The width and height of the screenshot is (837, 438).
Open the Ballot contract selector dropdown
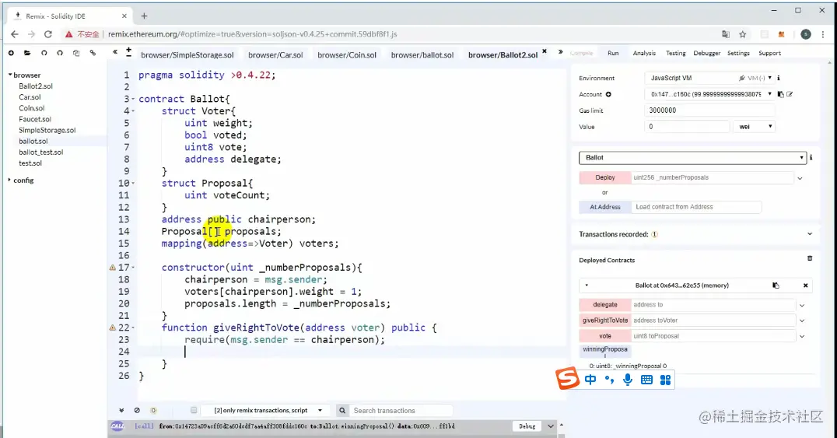(692, 158)
